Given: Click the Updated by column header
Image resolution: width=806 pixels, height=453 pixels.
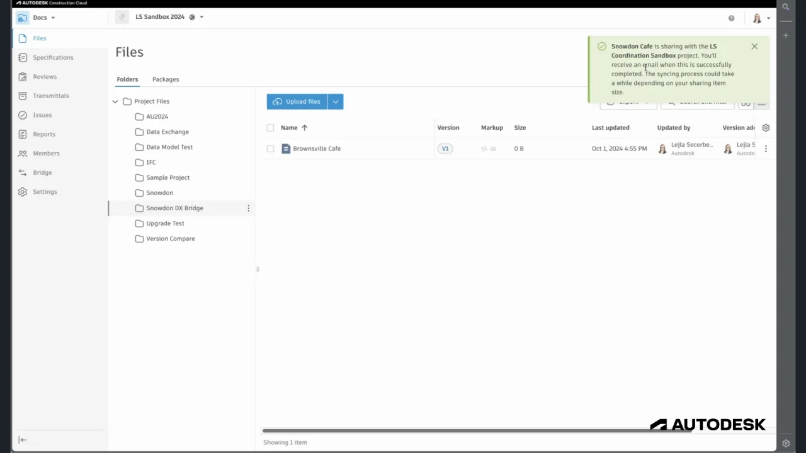Looking at the screenshot, I should pos(674,128).
